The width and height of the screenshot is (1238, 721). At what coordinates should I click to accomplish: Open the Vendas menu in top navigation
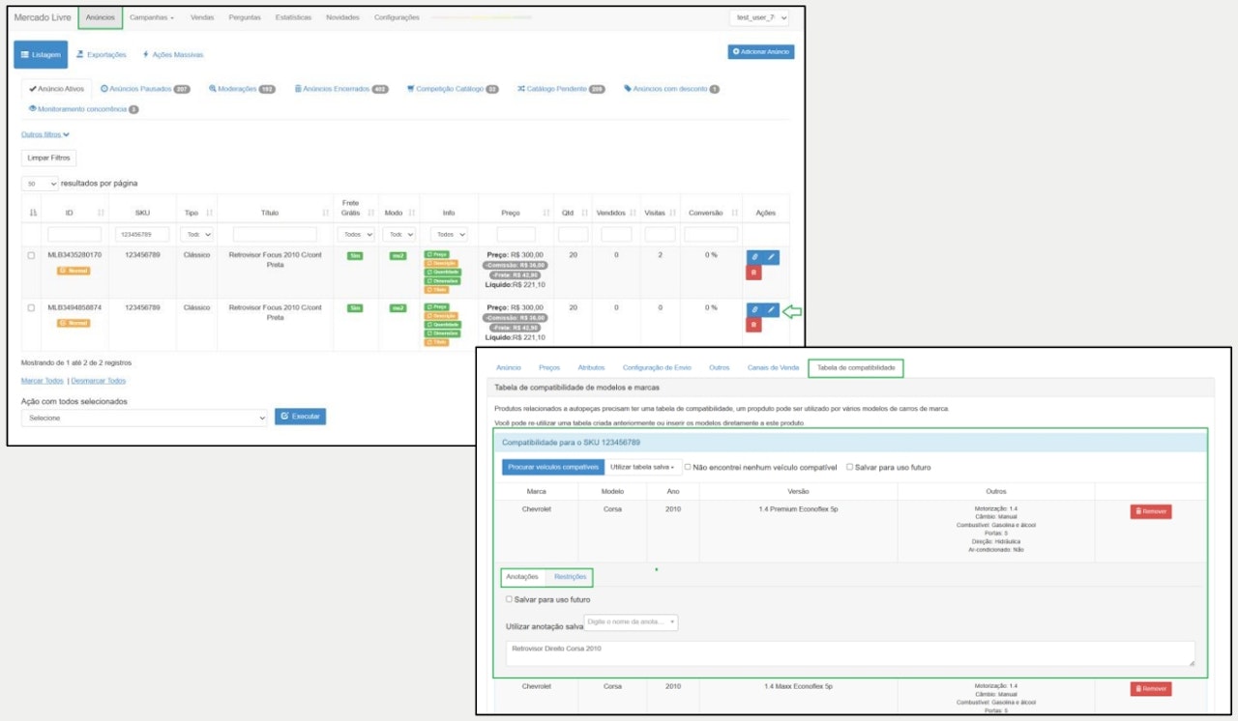(x=203, y=17)
